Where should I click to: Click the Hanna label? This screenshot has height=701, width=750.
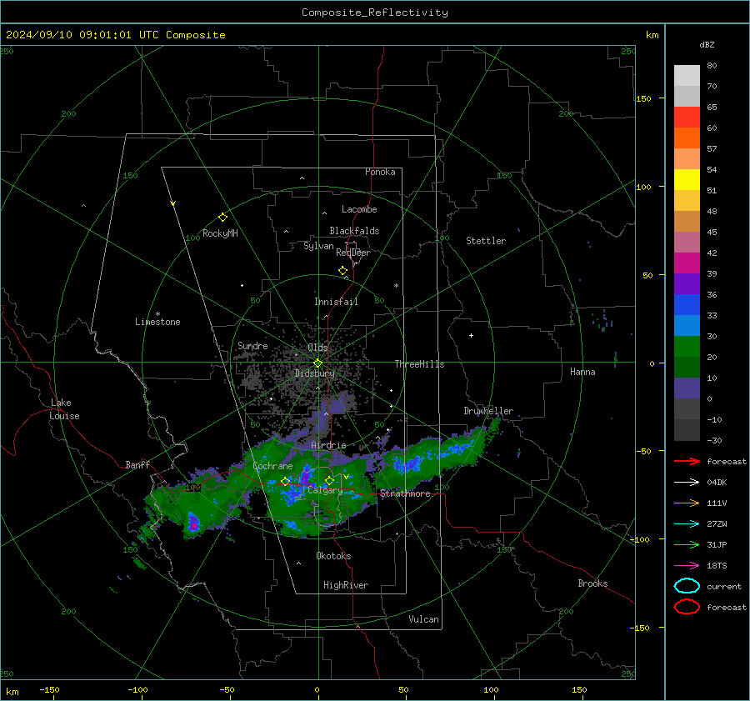click(x=582, y=372)
